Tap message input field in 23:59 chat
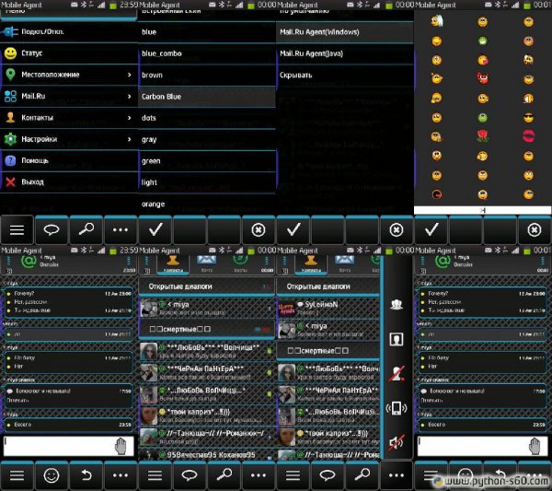Screen dimensions: 552x491 [69, 446]
